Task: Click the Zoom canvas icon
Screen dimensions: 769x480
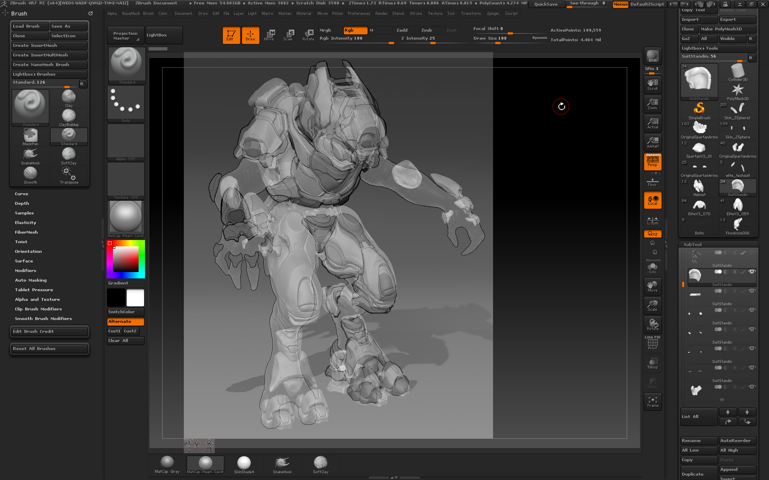Action: 652,104
